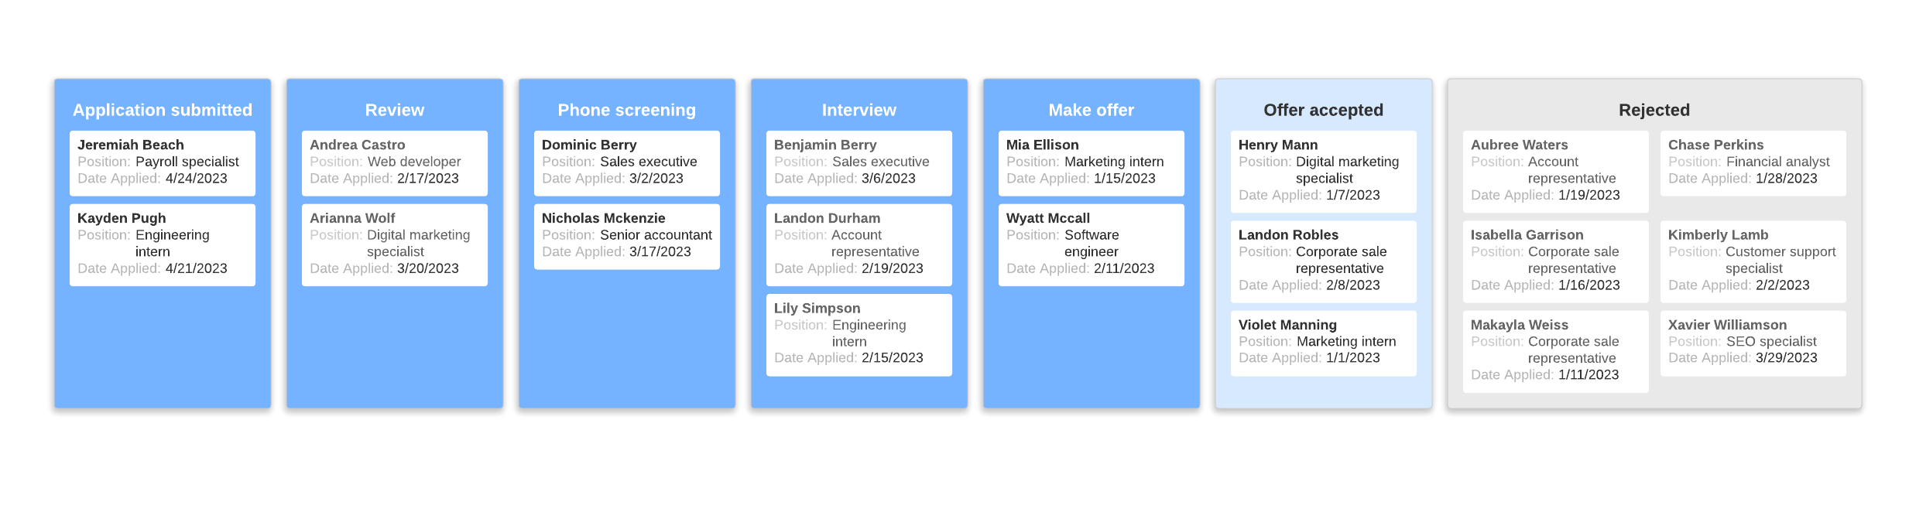The height and width of the screenshot is (512, 1909).
Task: Click the Aubree Waters rejected card
Action: (x=1555, y=171)
